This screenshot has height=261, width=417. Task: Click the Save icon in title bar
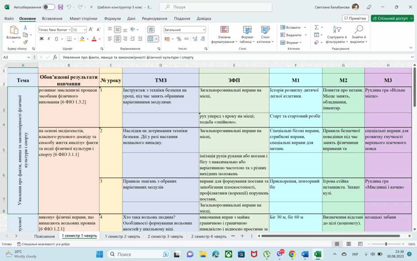(x=61, y=7)
